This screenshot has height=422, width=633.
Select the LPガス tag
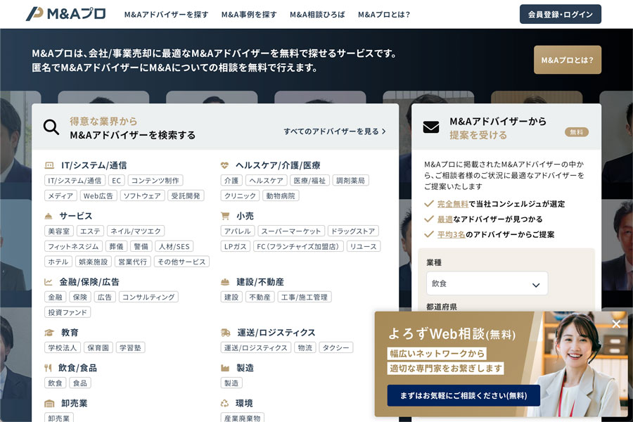[x=236, y=246]
